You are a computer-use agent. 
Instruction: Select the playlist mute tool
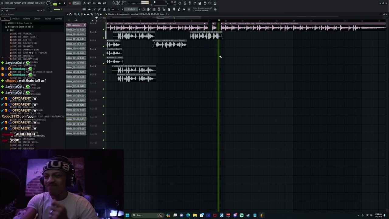[84, 14]
